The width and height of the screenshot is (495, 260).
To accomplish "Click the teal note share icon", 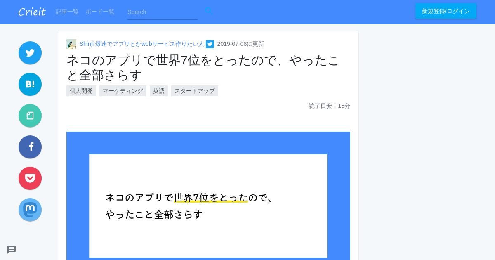I will [x=30, y=116].
